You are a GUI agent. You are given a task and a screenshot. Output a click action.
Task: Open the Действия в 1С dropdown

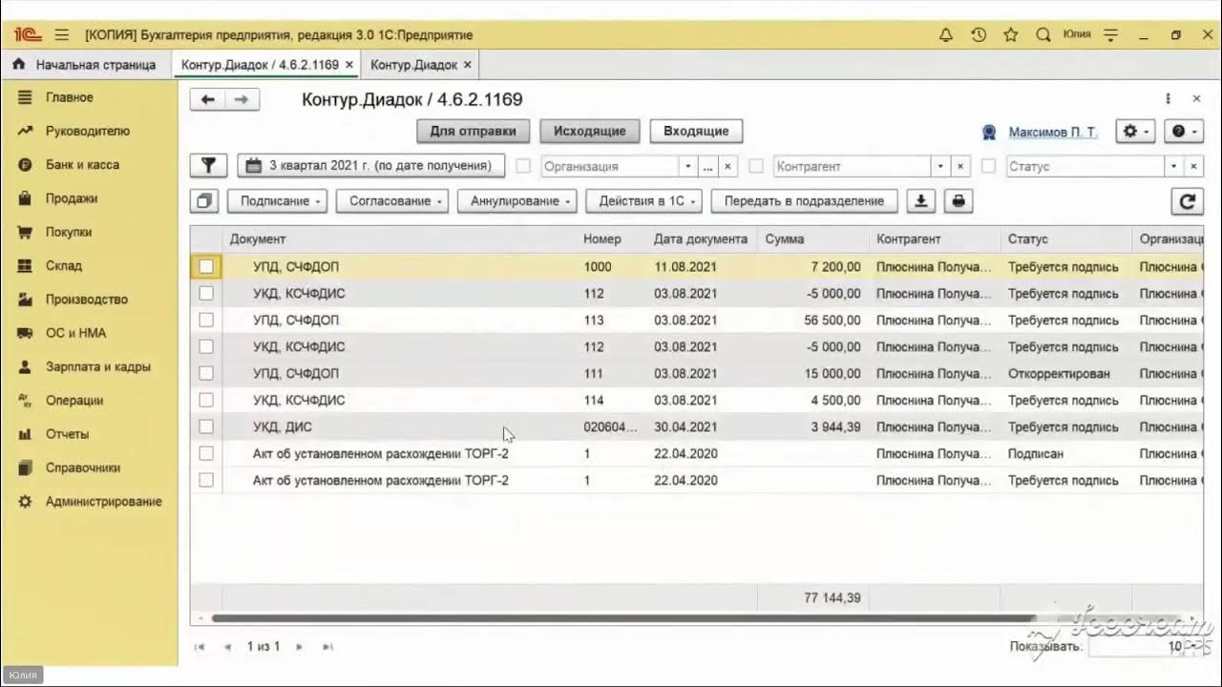tap(644, 201)
